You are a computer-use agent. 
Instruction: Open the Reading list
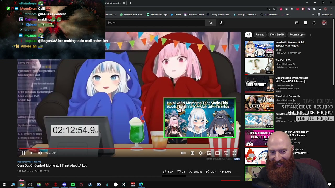click(325, 15)
